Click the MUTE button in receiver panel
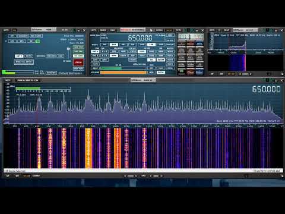The width and height of the screenshot is (285, 214). point(95,64)
